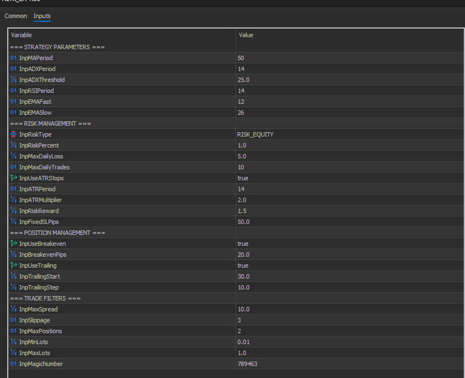The width and height of the screenshot is (465, 378).
Task: Click the double-type icon beside InpMinLots
Action: click(13, 342)
